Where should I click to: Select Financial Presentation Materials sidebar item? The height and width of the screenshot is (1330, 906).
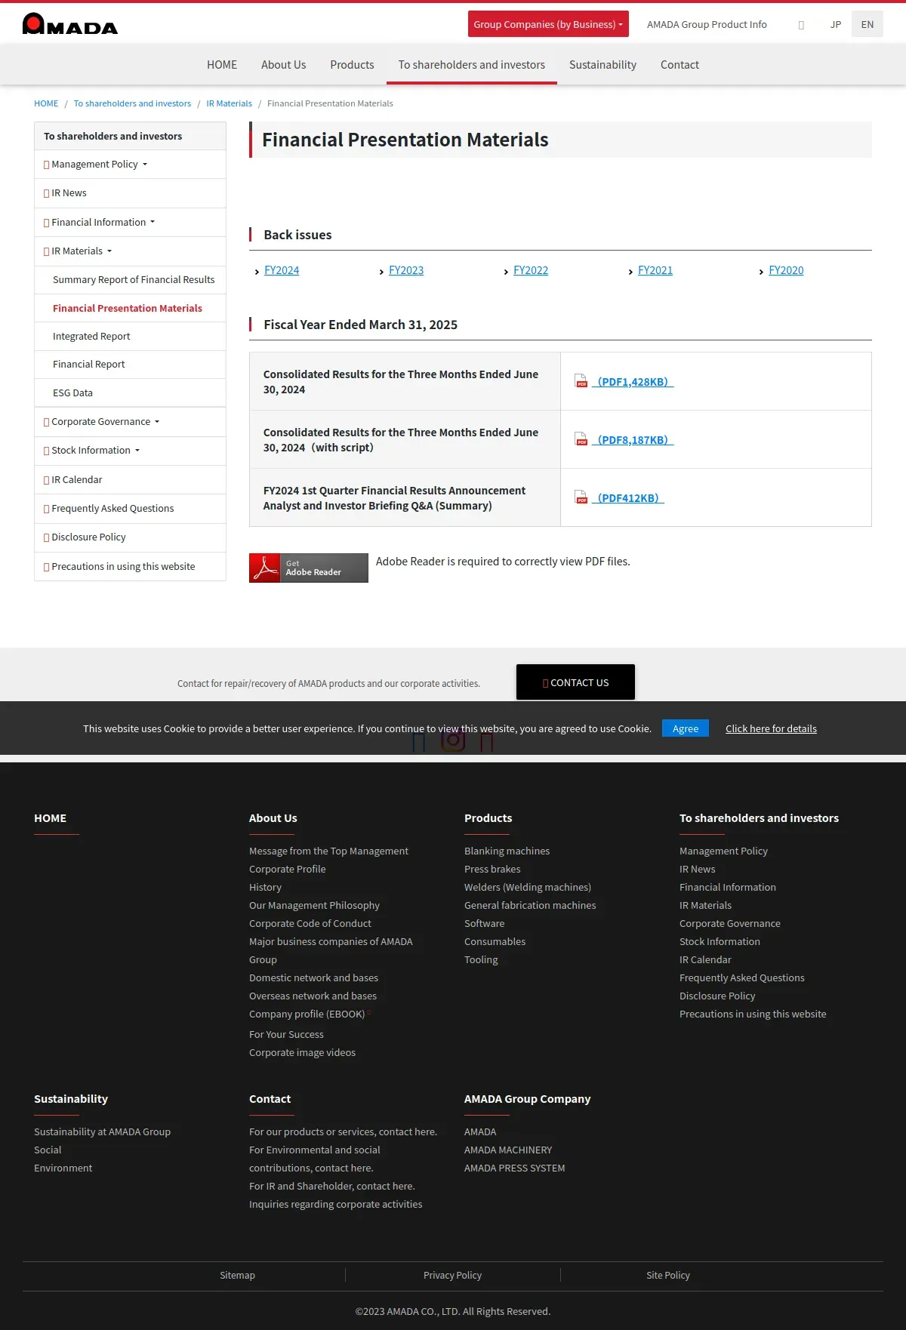tap(130, 308)
